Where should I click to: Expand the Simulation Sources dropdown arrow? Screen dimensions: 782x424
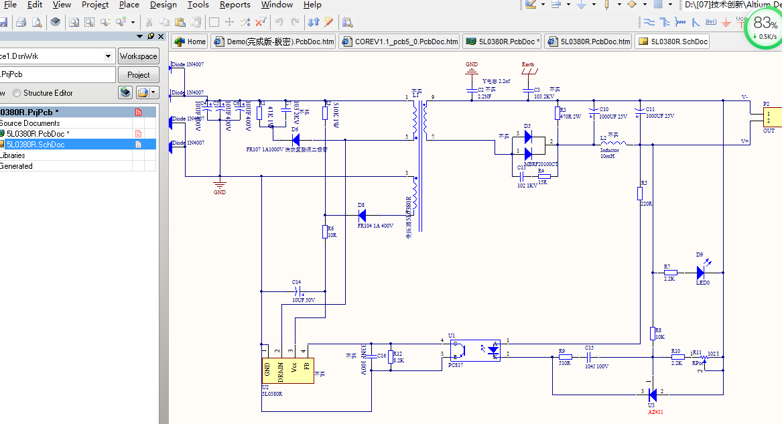(645, 5)
